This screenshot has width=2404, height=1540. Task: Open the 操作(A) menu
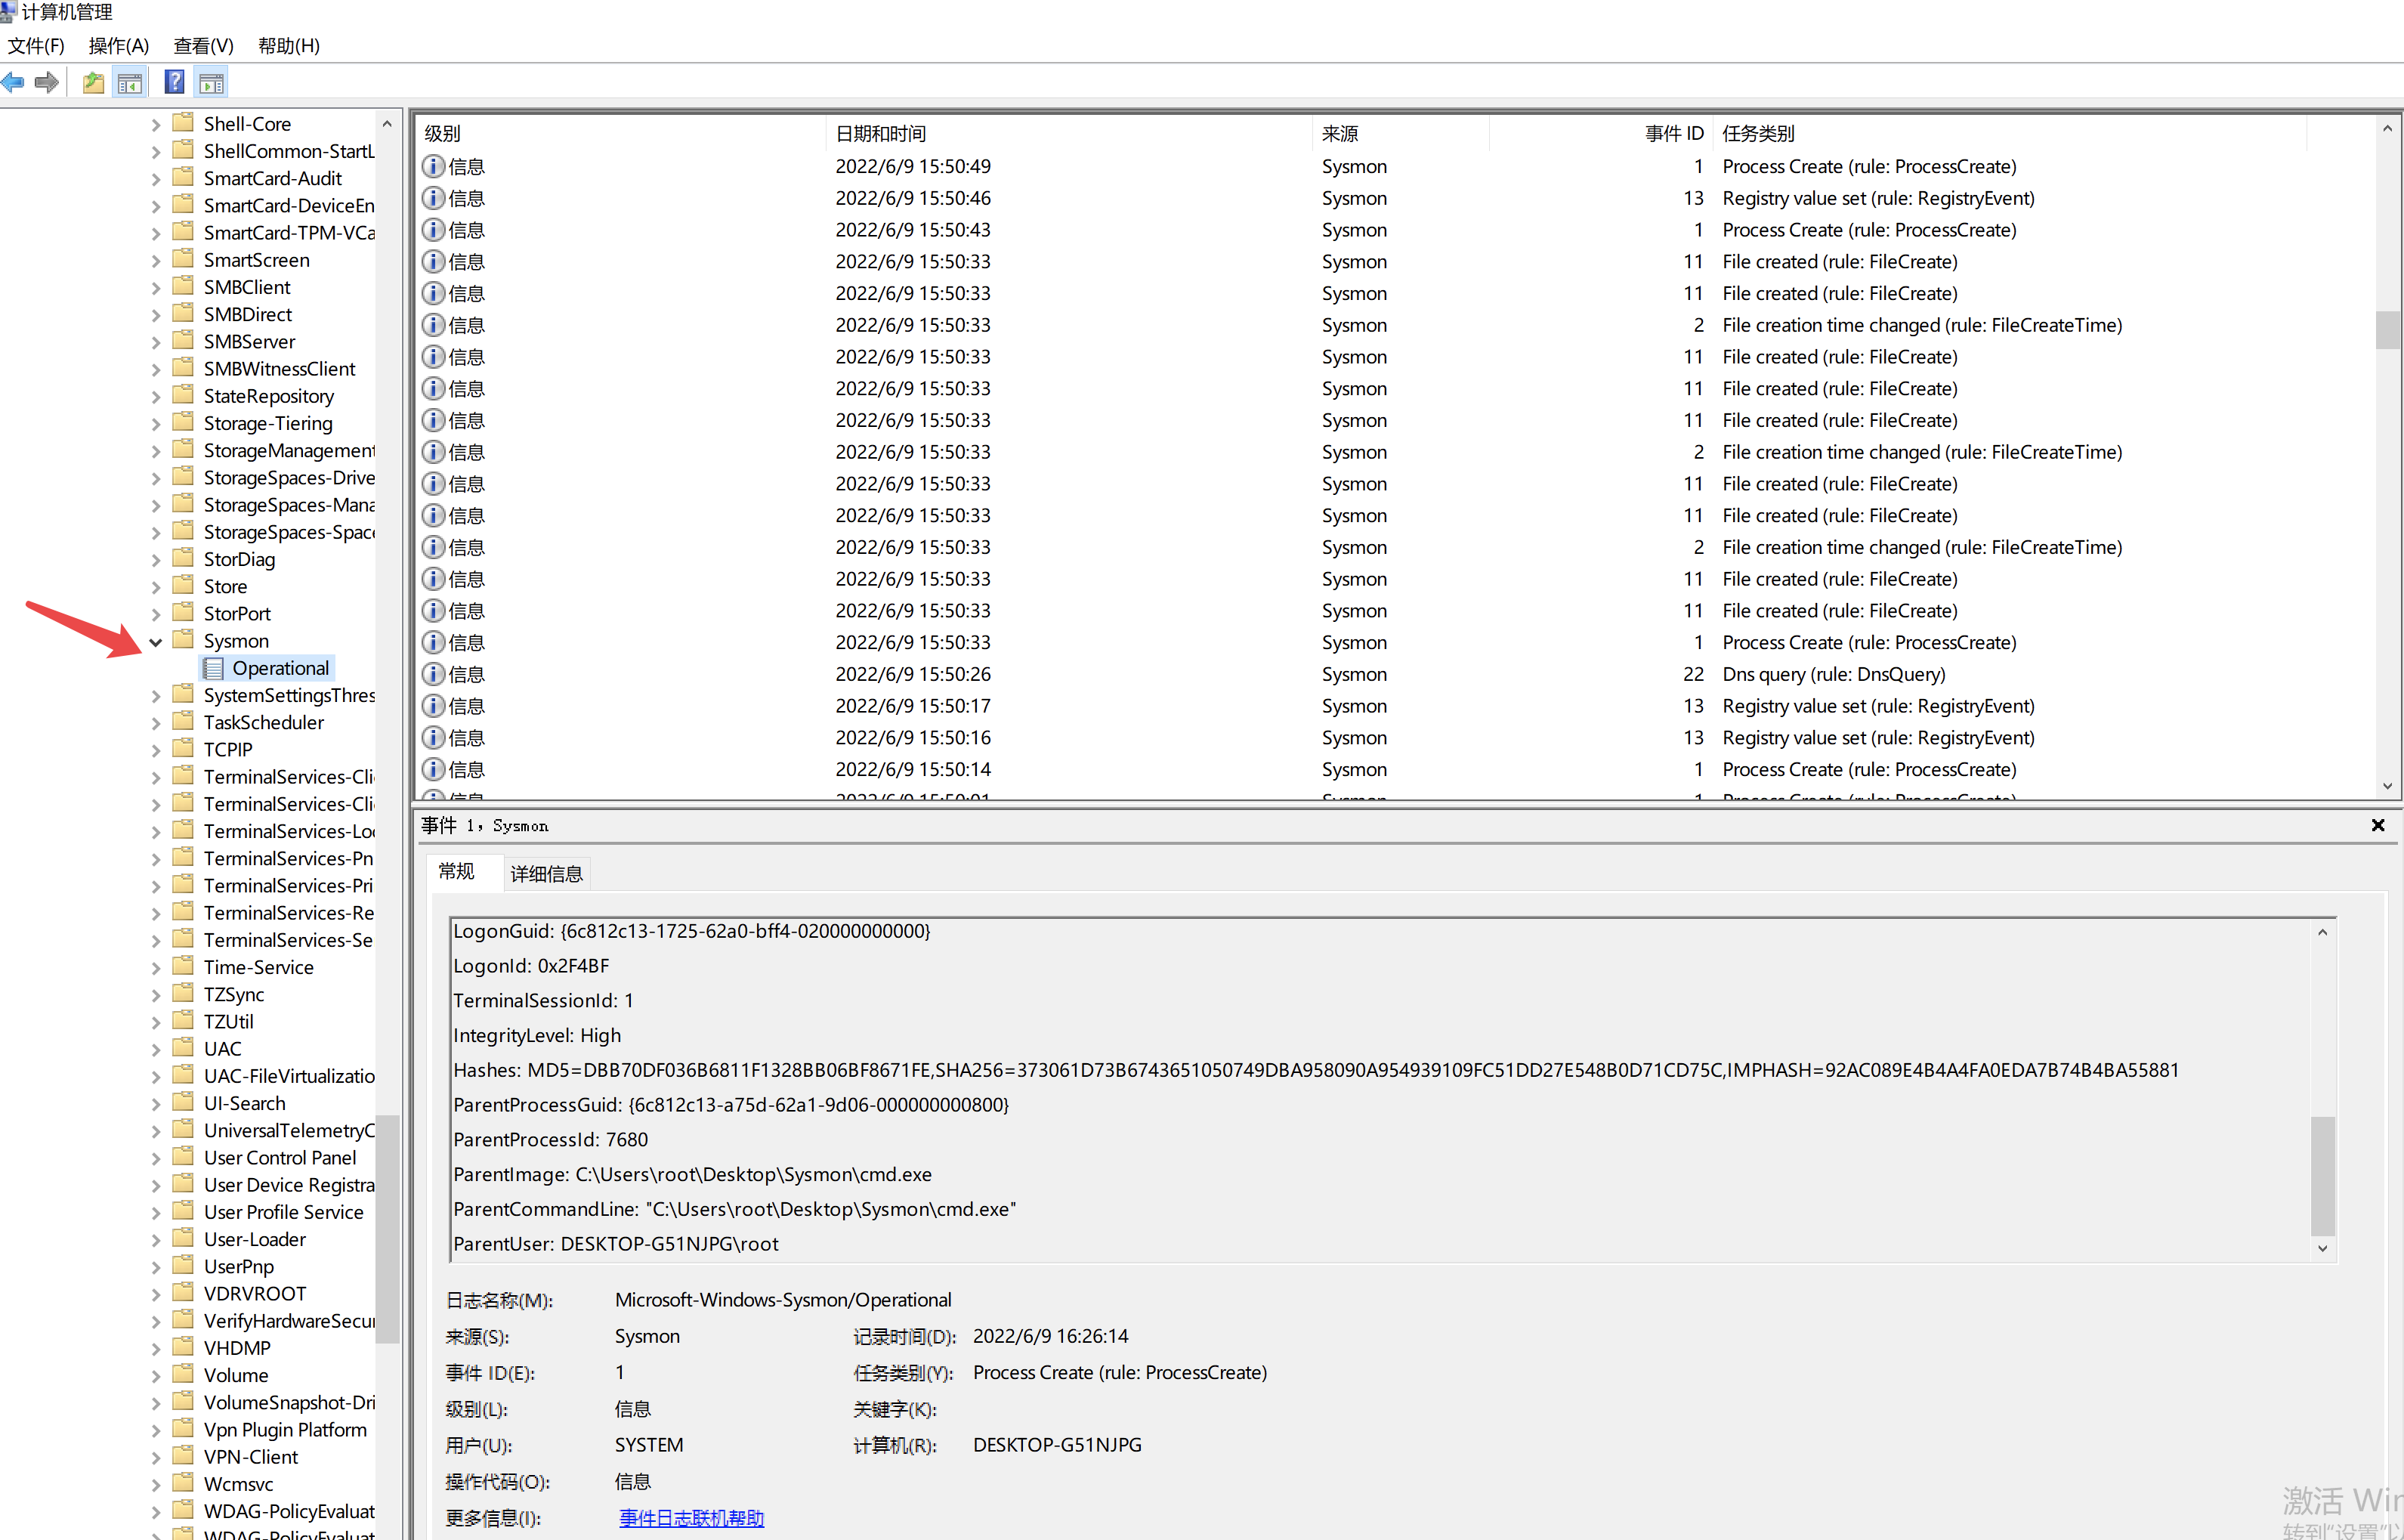(x=118, y=46)
